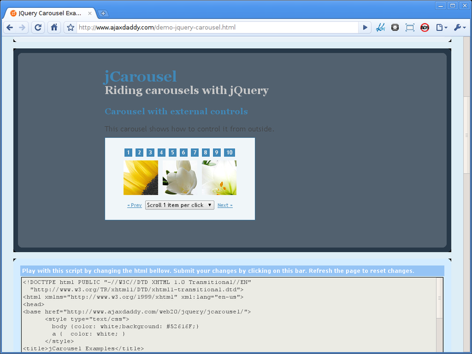
Task: Click the address bar URL field
Action: (x=217, y=28)
